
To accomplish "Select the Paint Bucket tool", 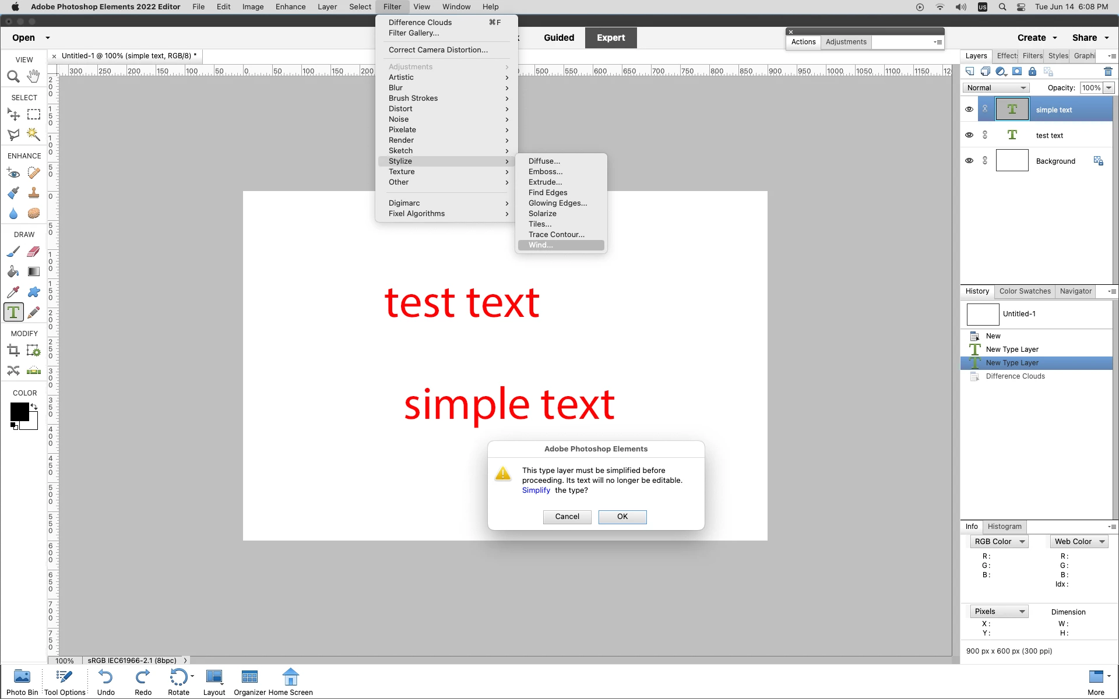I will [x=13, y=272].
